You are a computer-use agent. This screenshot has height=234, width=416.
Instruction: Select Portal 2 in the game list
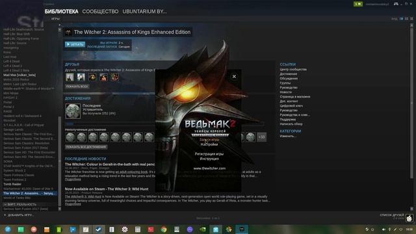[x=8, y=107]
